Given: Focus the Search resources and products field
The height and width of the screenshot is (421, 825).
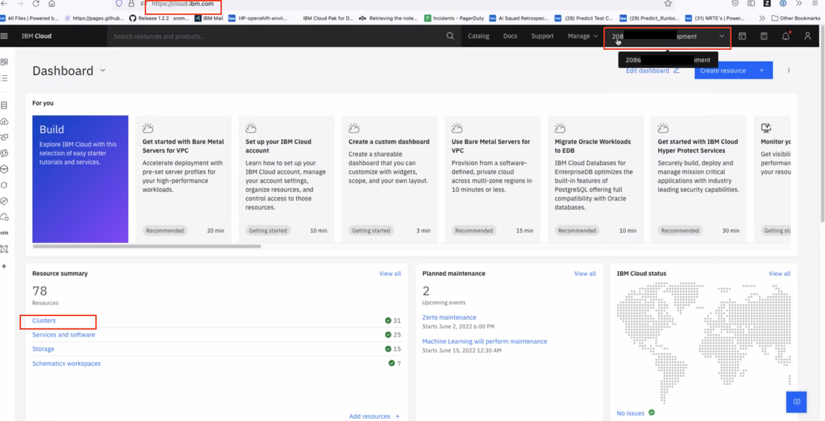Looking at the screenshot, I should point(276,36).
